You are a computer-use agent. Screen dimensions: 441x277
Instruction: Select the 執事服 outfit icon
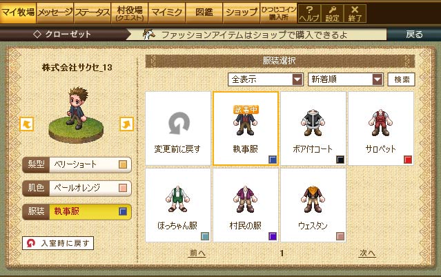(x=245, y=123)
